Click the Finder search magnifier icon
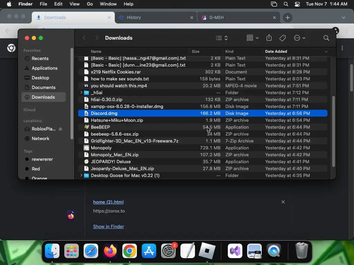 (326, 38)
